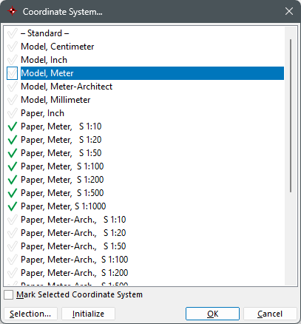The image size is (301, 324).
Task: Select the – Standard – list entry
Action: pos(44,33)
